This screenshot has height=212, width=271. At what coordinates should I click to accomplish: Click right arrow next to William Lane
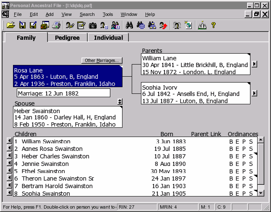tap(254, 64)
